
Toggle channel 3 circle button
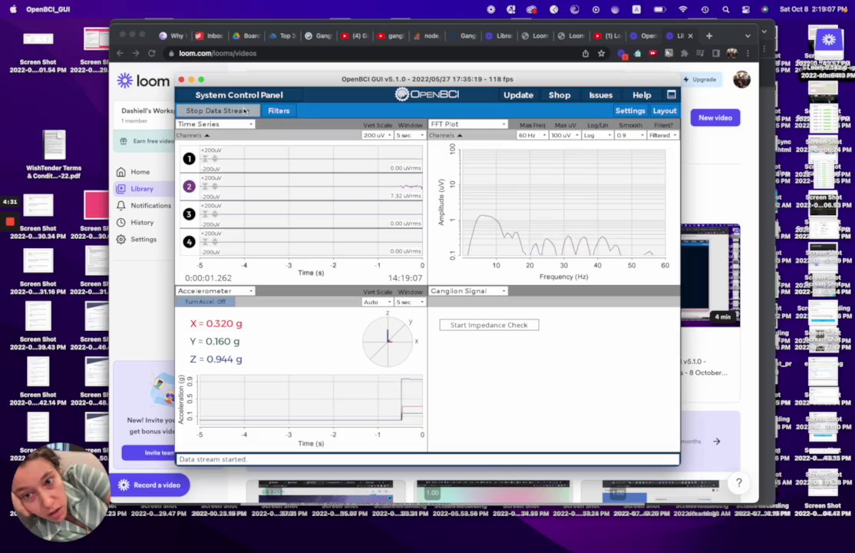click(190, 214)
